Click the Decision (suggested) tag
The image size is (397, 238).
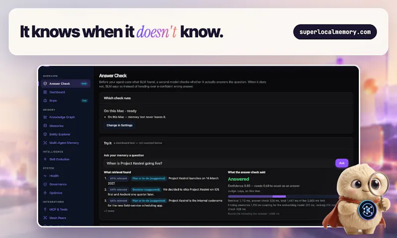tap(146, 190)
